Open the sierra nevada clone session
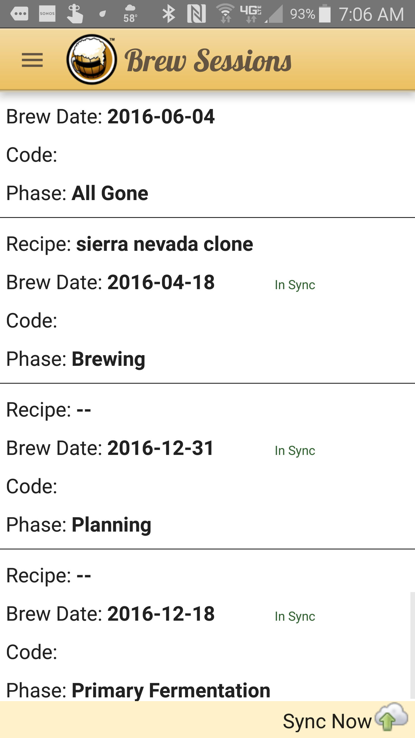The height and width of the screenshot is (738, 415). pyautogui.click(x=207, y=301)
